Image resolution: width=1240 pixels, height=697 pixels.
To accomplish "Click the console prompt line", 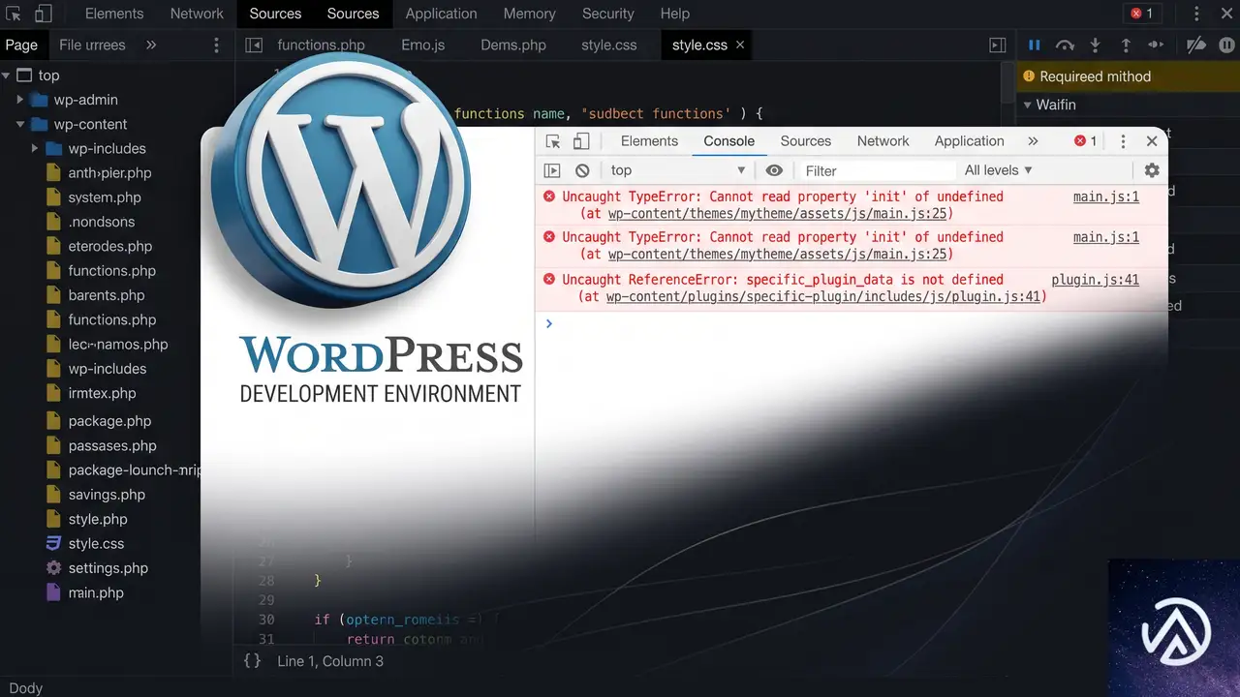I will tap(851, 323).
